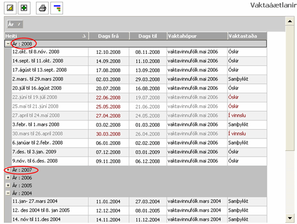Select row '7.des. til 3.jan. 2009'

pyautogui.click(x=139, y=152)
